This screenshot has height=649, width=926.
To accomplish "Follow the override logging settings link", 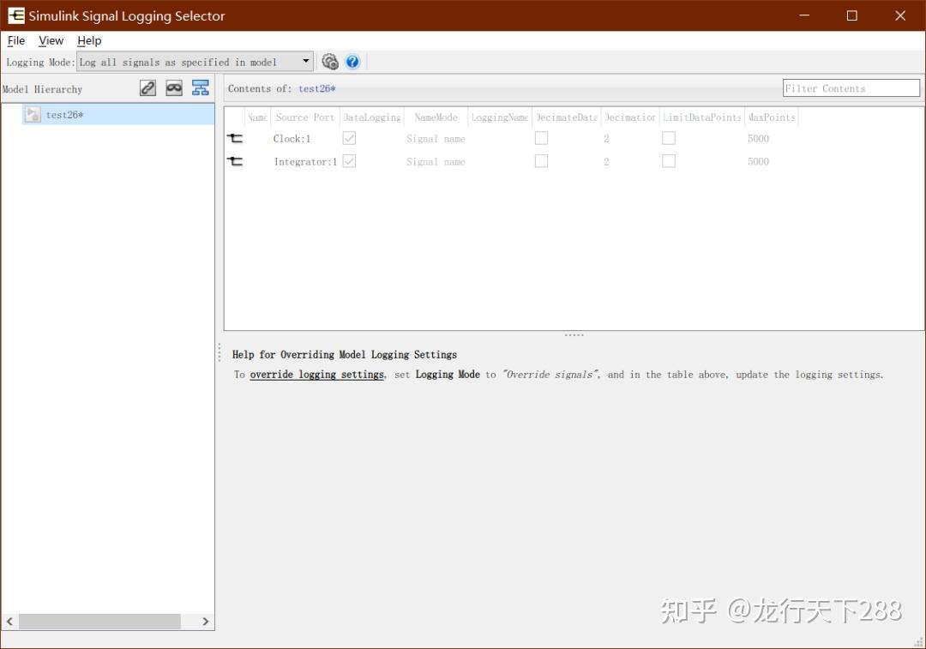I will coord(317,375).
